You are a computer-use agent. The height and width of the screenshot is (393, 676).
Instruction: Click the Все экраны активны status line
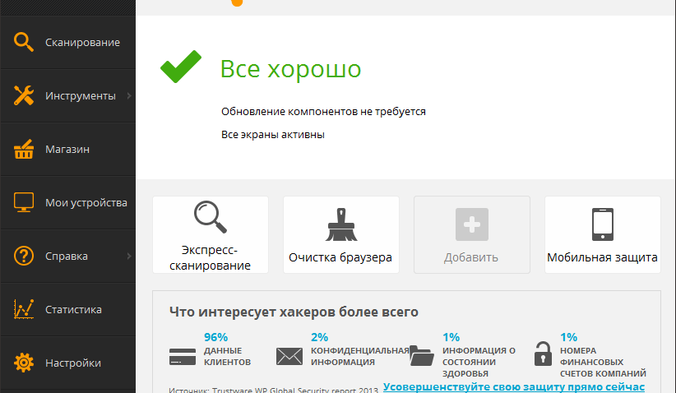click(x=273, y=135)
